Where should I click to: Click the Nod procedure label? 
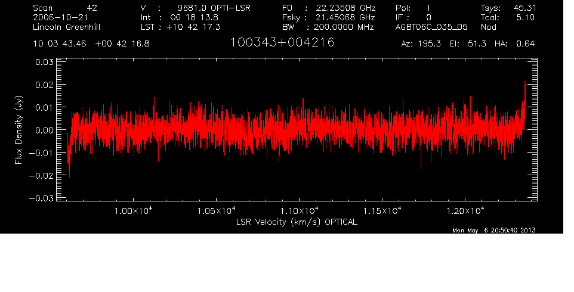pos(488,27)
